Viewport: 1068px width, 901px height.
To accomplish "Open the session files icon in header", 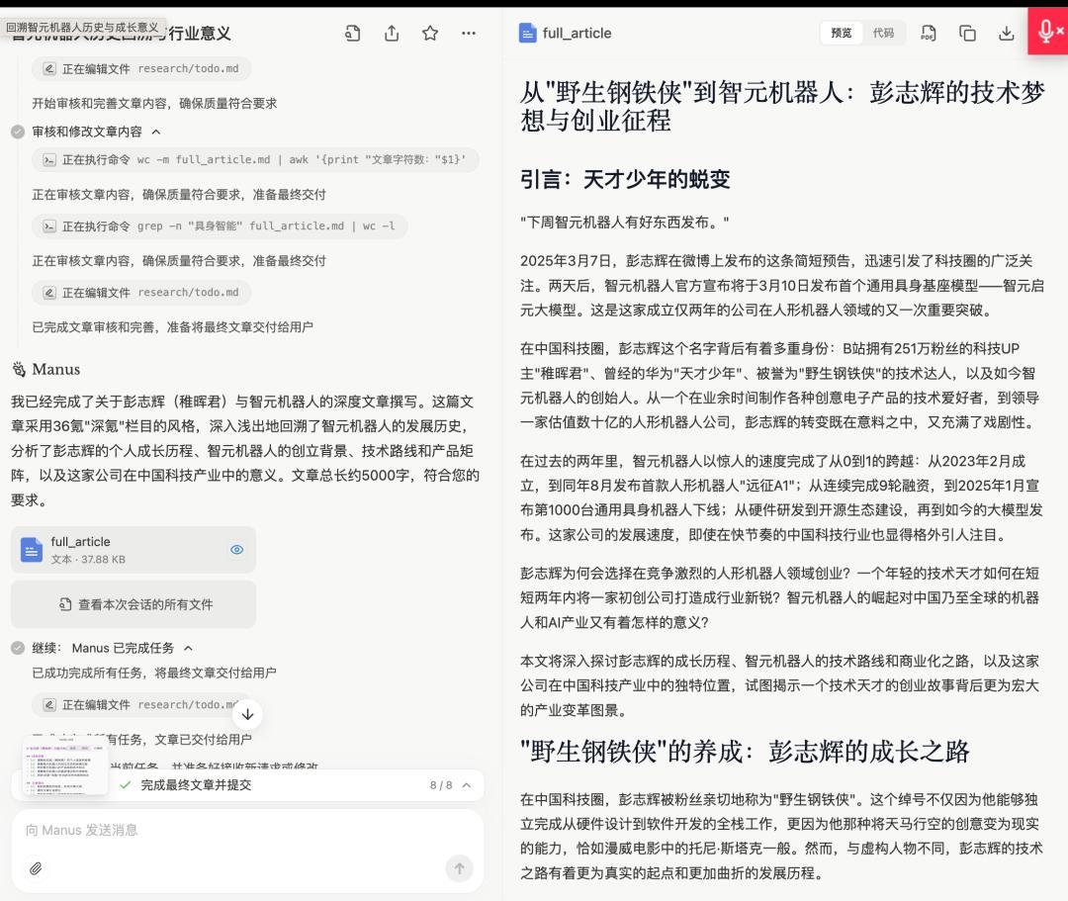I will [x=353, y=34].
